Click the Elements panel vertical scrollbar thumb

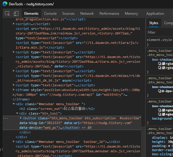(143, 142)
